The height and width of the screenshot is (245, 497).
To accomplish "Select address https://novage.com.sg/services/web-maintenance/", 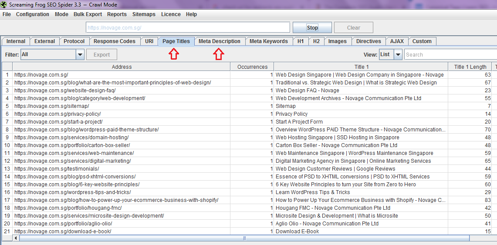I will (74, 153).
